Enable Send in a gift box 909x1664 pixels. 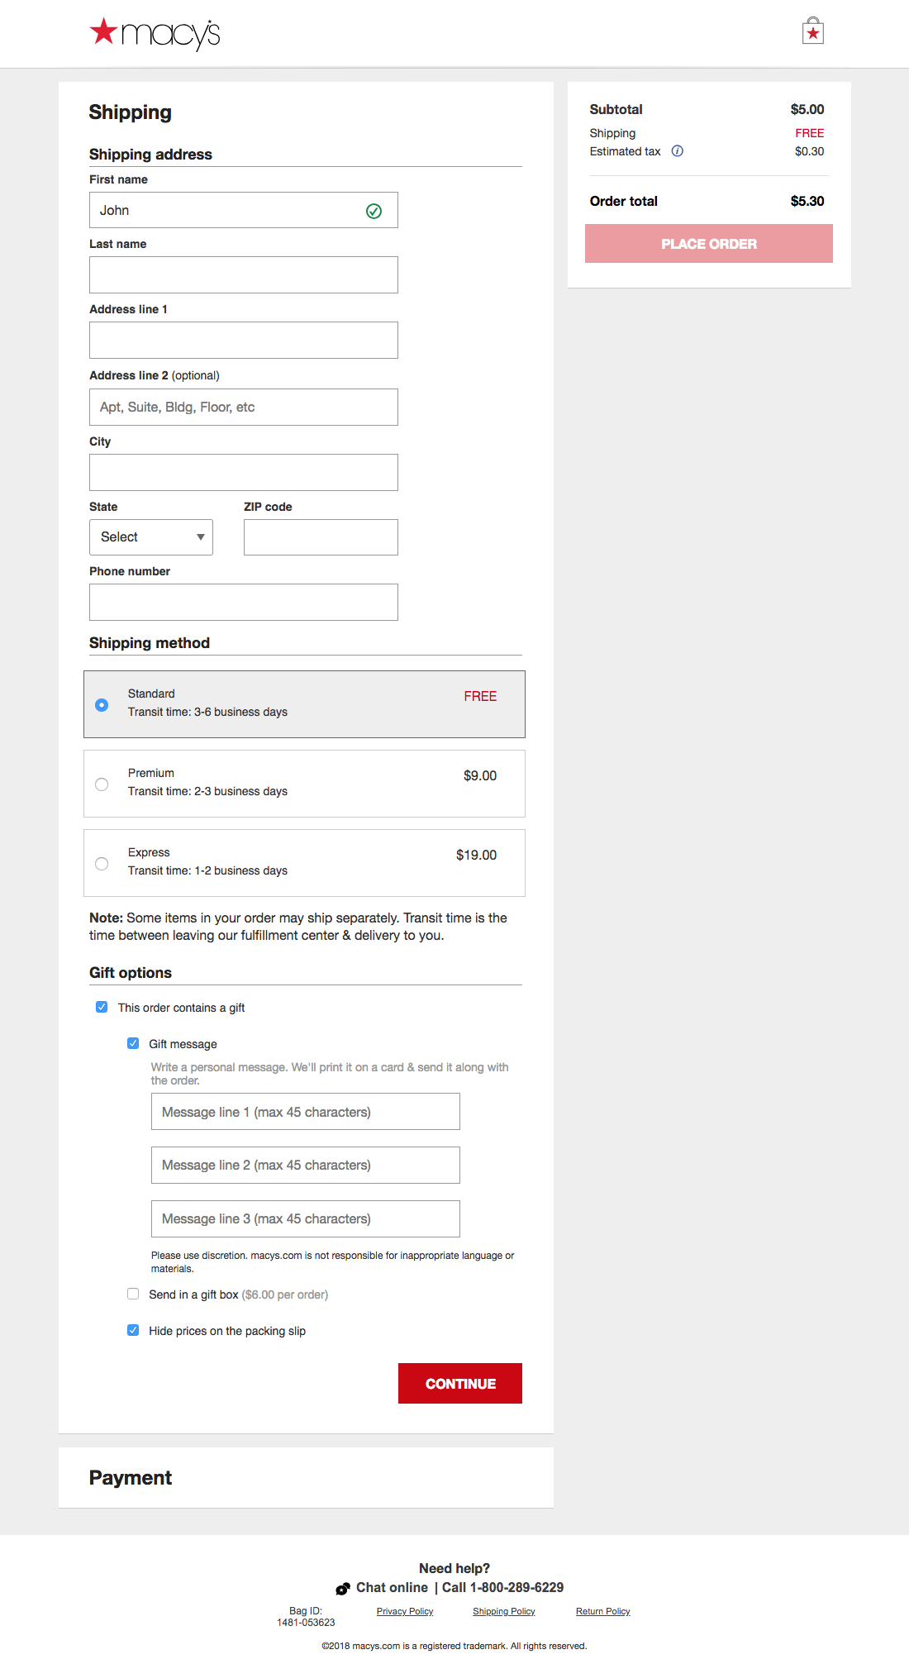point(133,1294)
